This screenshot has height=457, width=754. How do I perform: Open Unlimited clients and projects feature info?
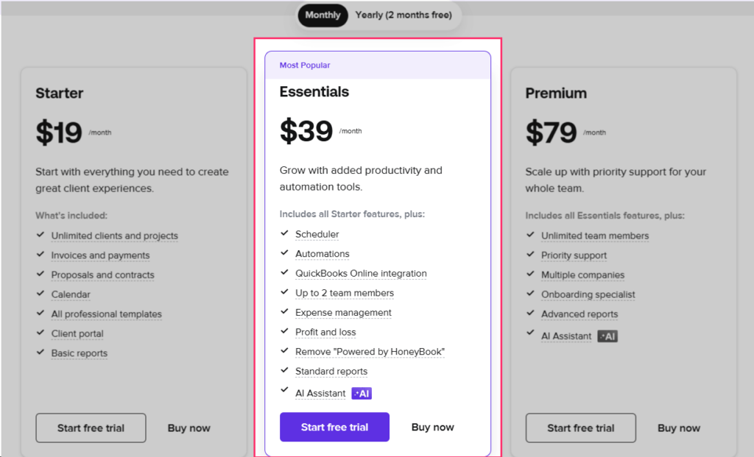tap(114, 236)
